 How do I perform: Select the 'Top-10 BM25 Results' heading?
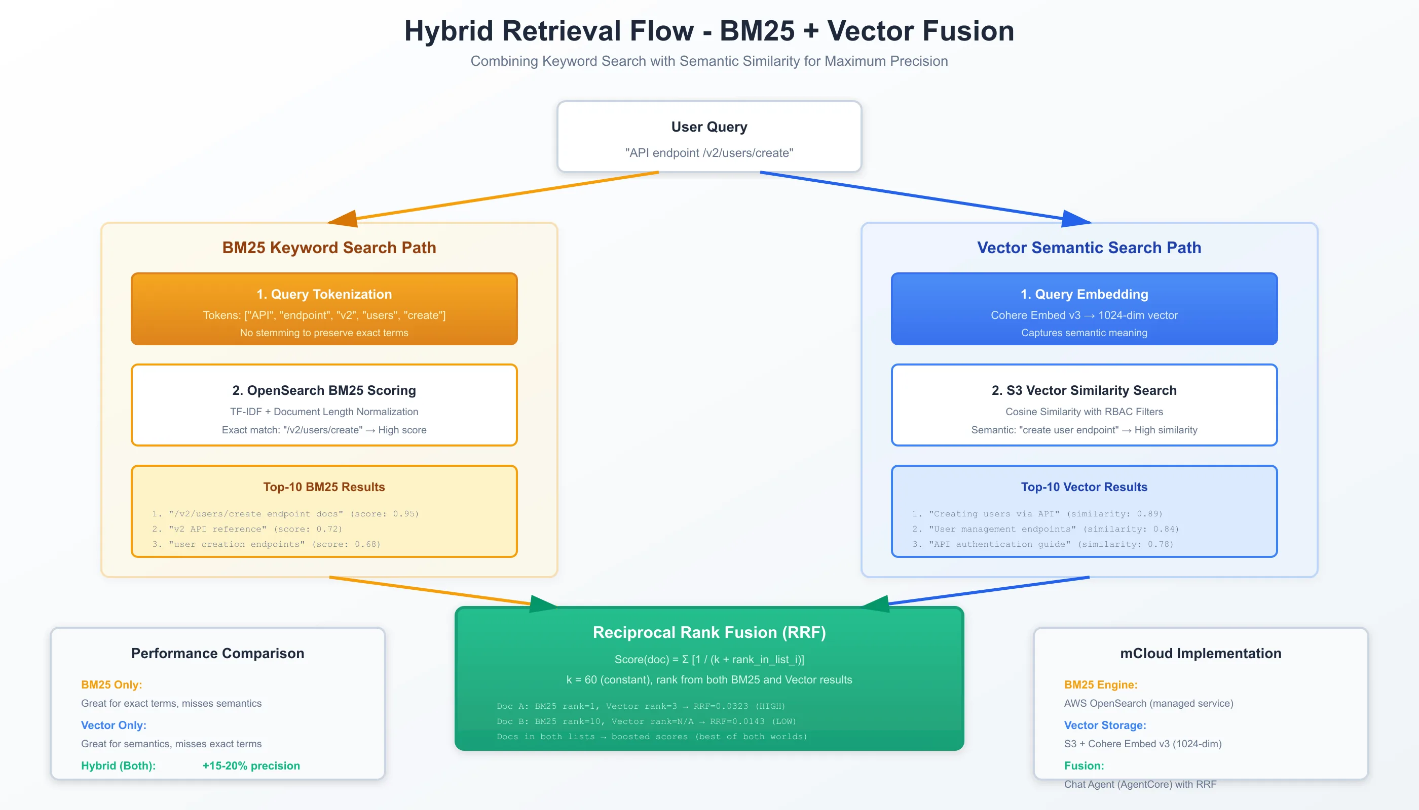[x=324, y=487]
